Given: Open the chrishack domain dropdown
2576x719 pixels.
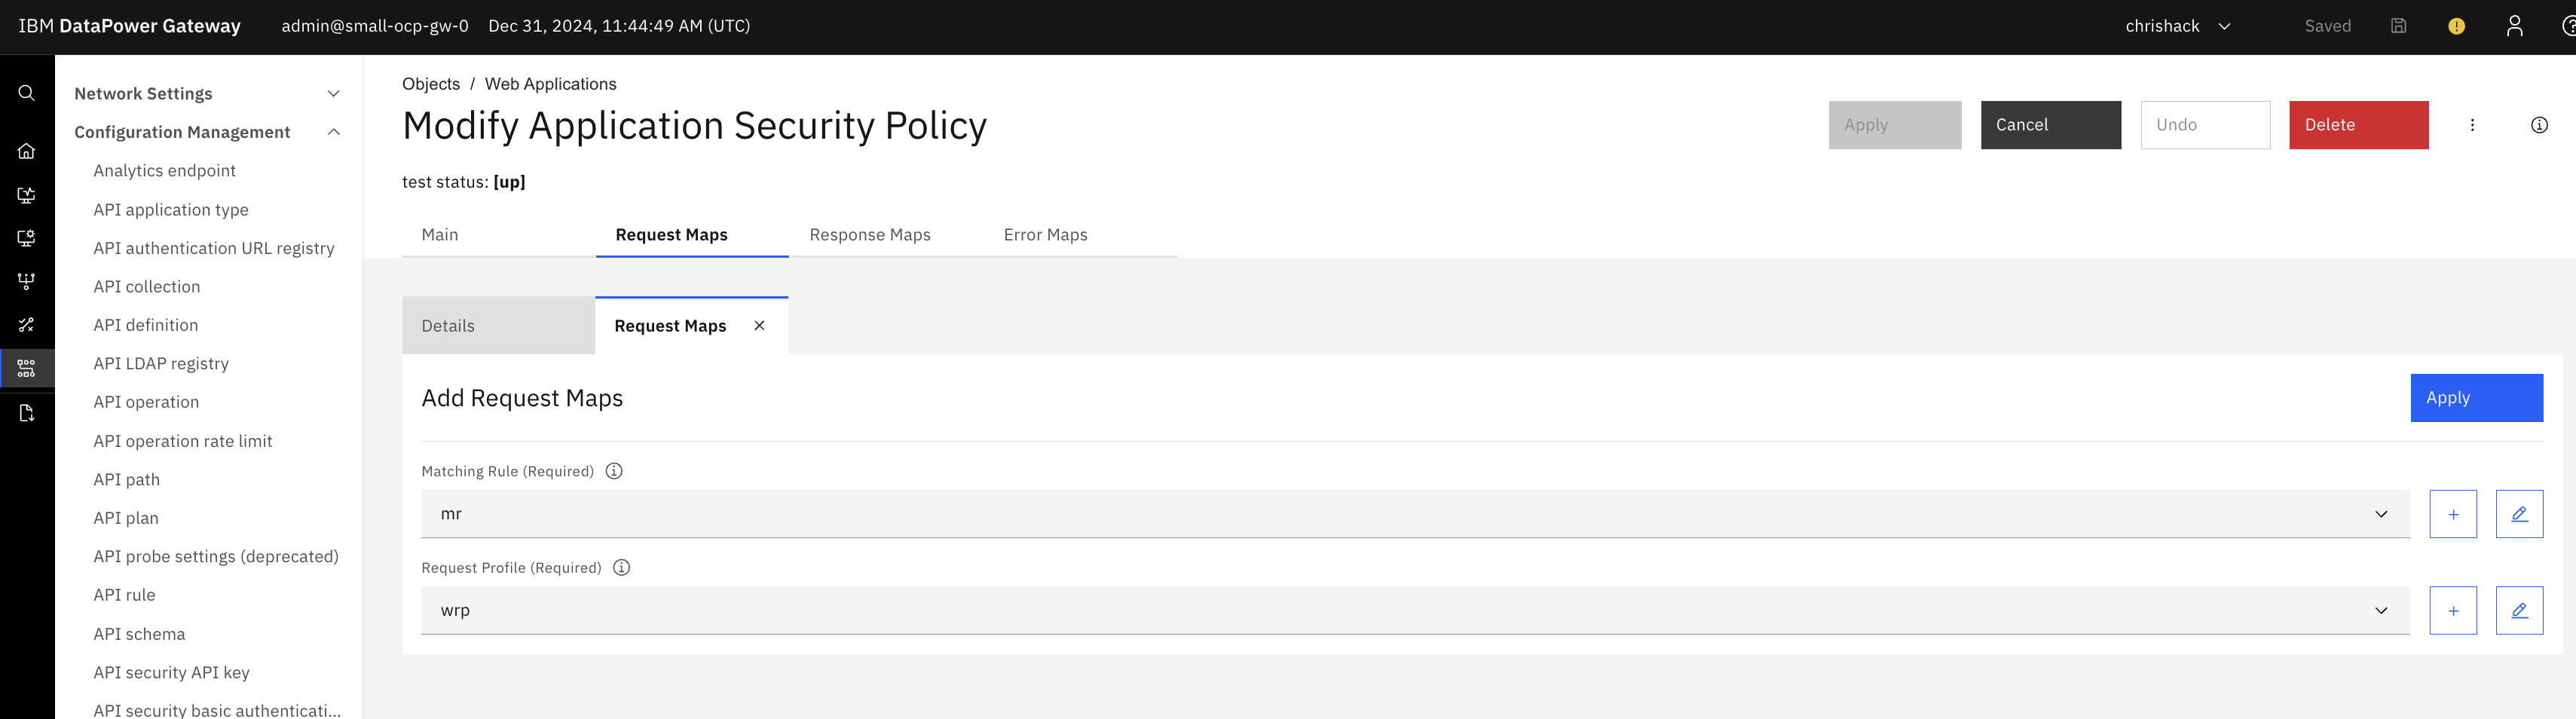Looking at the screenshot, I should pyautogui.click(x=2177, y=26).
